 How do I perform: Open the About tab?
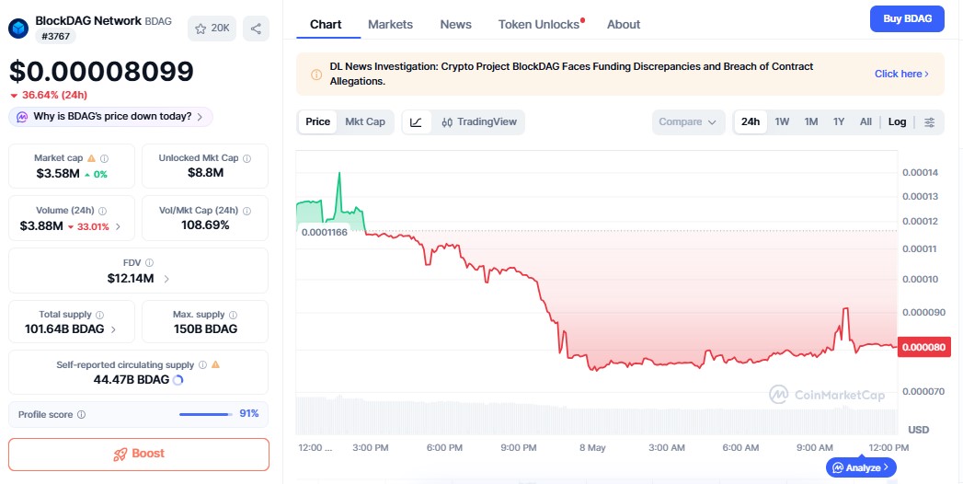point(624,25)
